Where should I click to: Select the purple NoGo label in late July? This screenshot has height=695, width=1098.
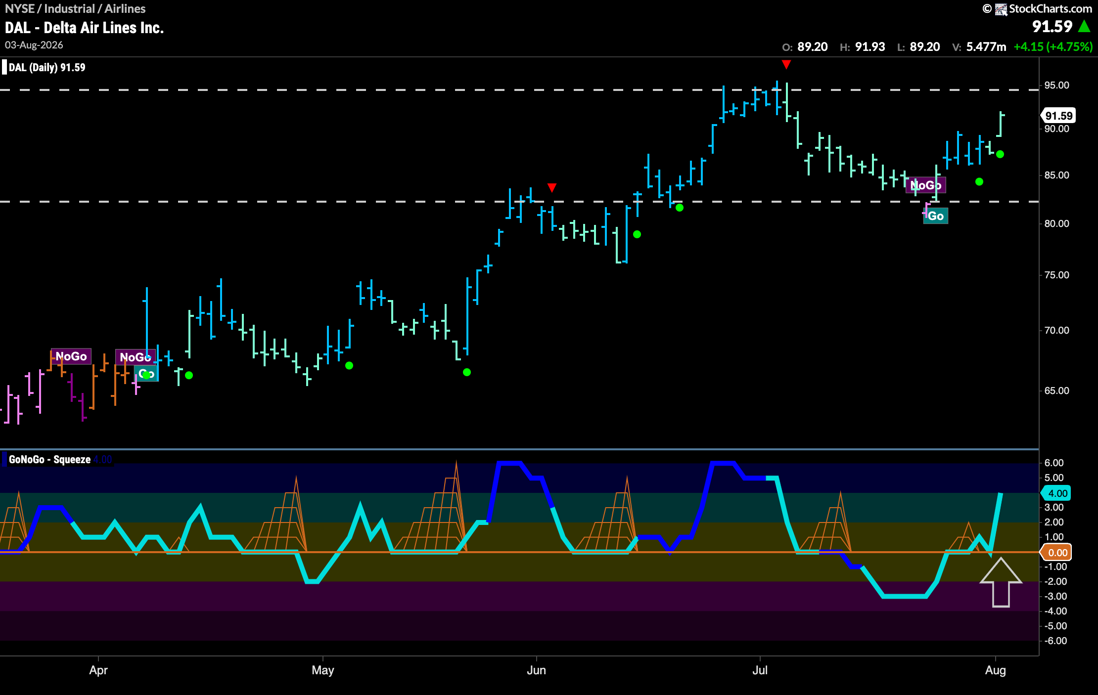pyautogui.click(x=926, y=185)
